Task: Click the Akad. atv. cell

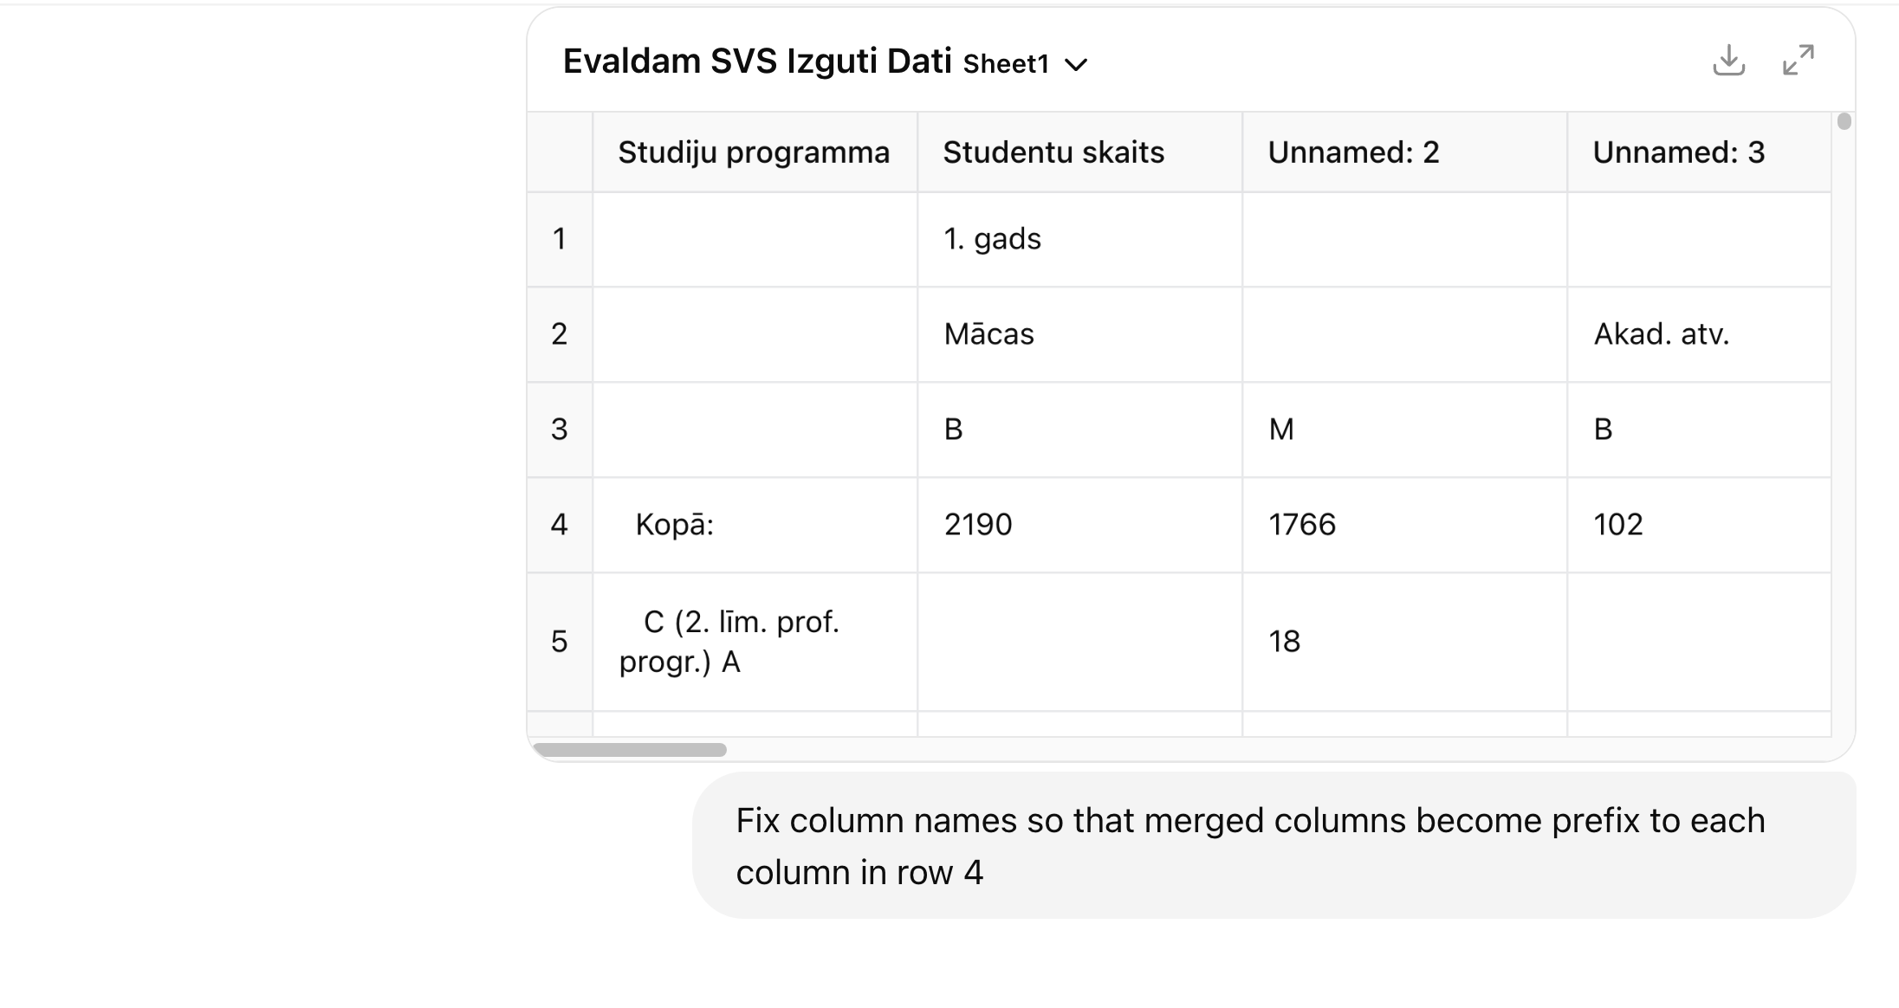Action: pos(1699,334)
